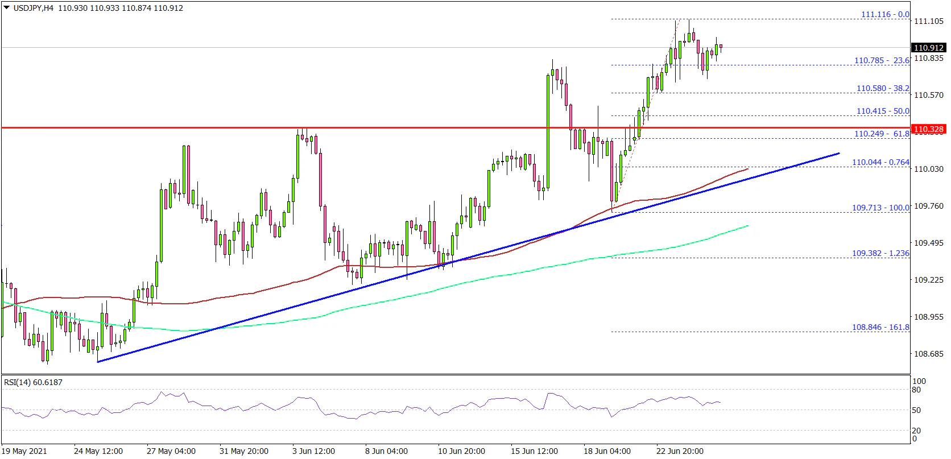Click the Fibonacci 110.785 - 23.6 label
951x459 pixels.
coord(882,60)
